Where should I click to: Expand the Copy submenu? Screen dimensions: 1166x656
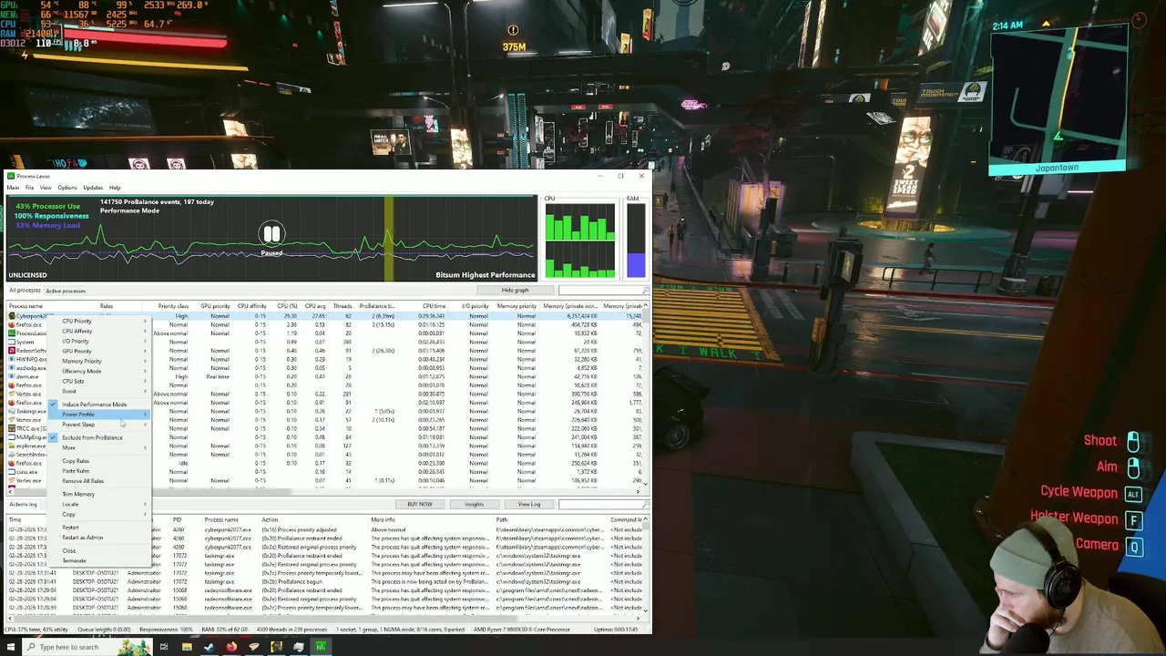click(100, 514)
